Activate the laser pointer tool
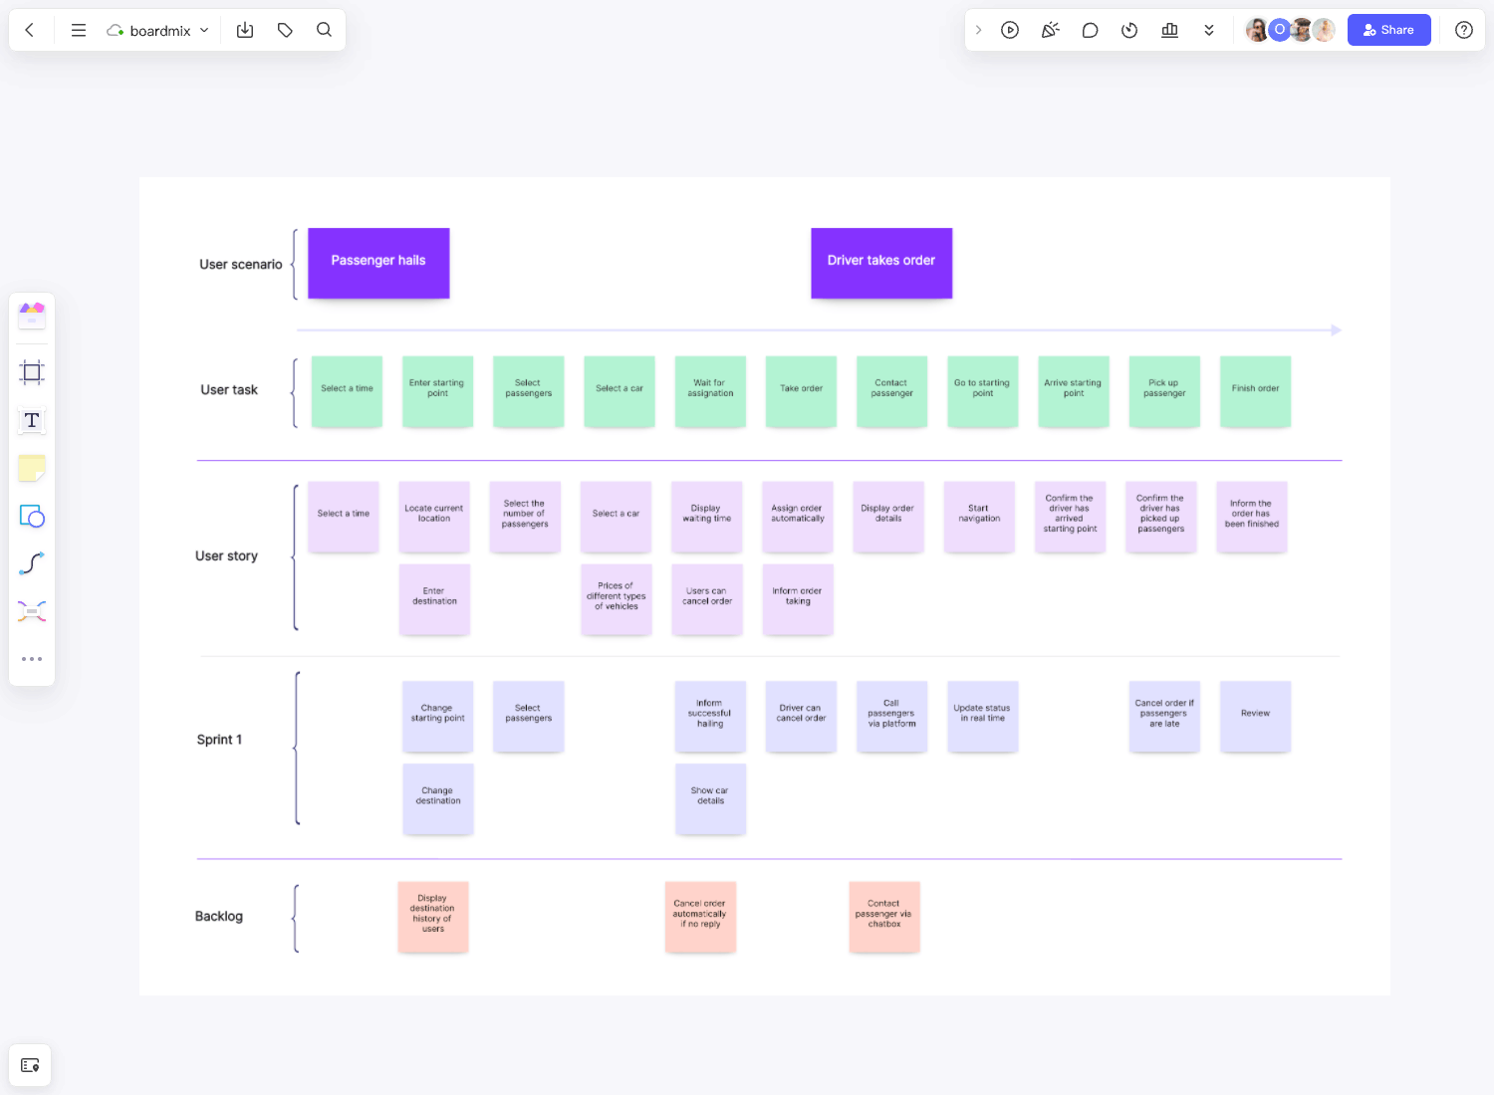The height and width of the screenshot is (1095, 1494). pyautogui.click(x=1050, y=30)
